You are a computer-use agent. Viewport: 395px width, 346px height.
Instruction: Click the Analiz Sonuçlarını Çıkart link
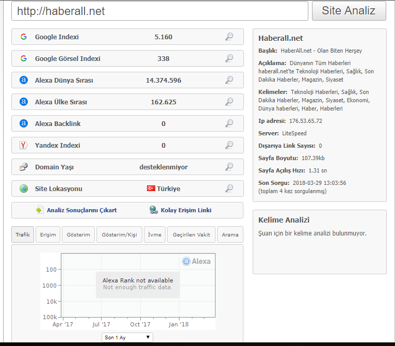click(x=81, y=210)
